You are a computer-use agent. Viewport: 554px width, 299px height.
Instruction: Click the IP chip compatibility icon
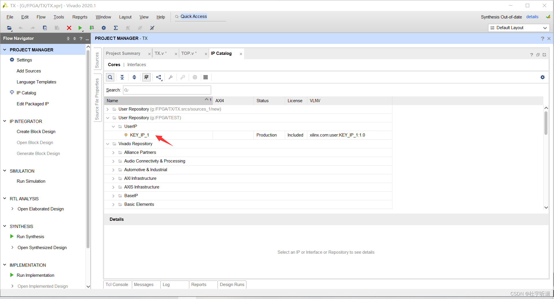coord(195,77)
